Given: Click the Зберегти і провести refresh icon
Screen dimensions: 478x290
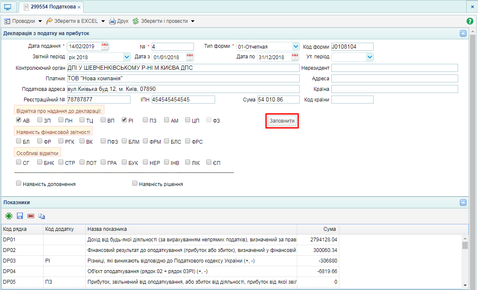Looking at the screenshot, I should click(136, 21).
